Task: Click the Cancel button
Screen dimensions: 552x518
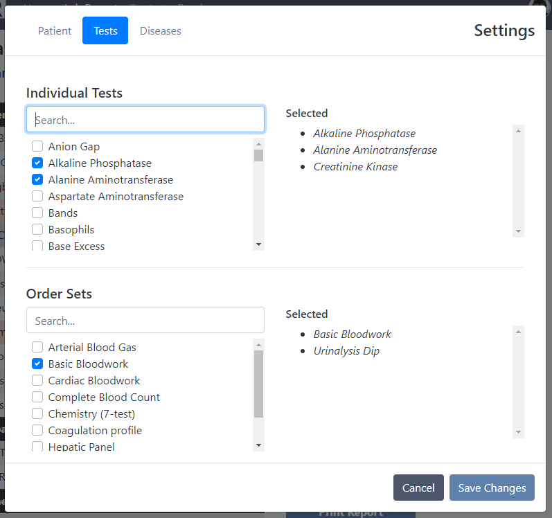Action: point(418,488)
